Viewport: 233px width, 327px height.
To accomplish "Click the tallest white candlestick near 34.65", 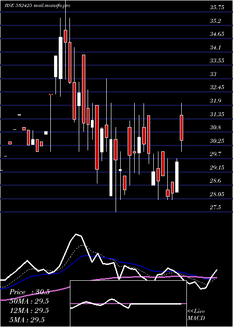I will 60,58.
